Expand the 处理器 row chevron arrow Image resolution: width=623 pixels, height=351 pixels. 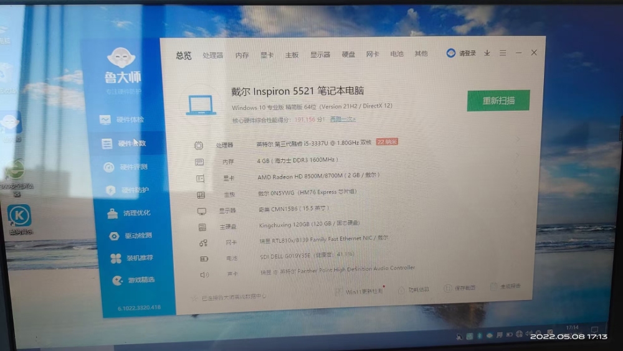point(518,139)
